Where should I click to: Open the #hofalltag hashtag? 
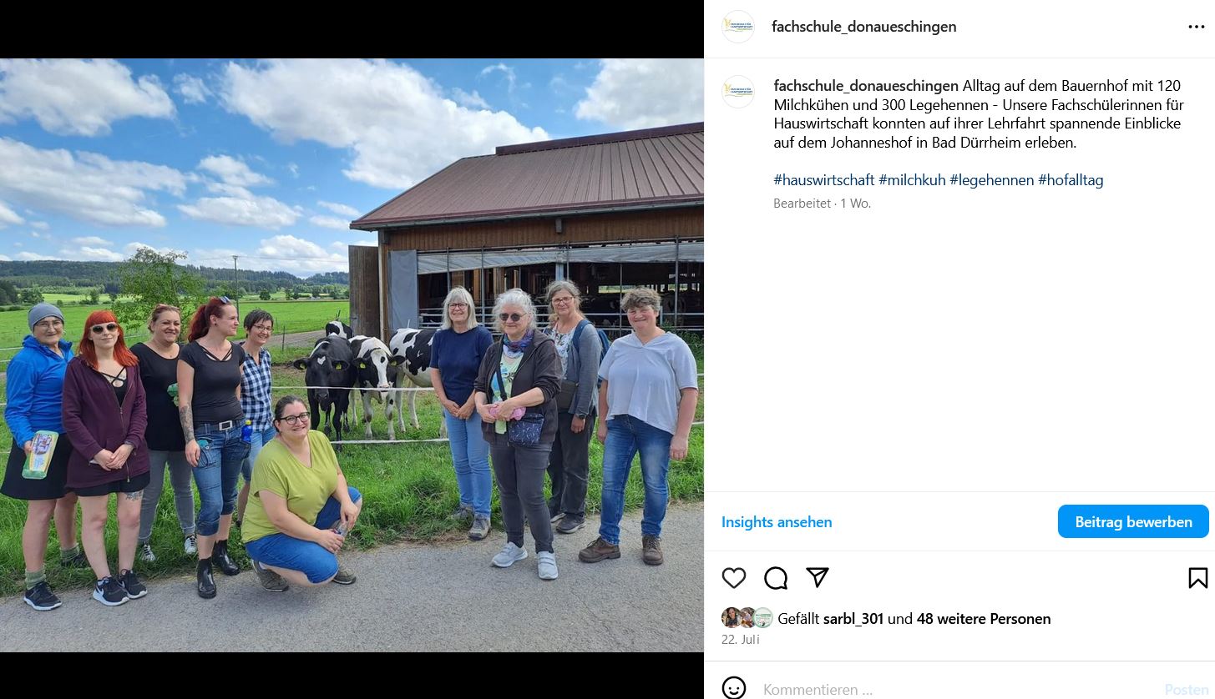pos(1071,180)
